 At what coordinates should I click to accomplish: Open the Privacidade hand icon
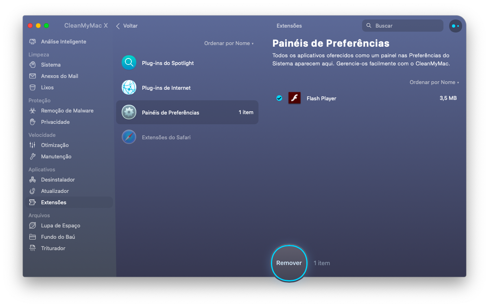coord(33,122)
